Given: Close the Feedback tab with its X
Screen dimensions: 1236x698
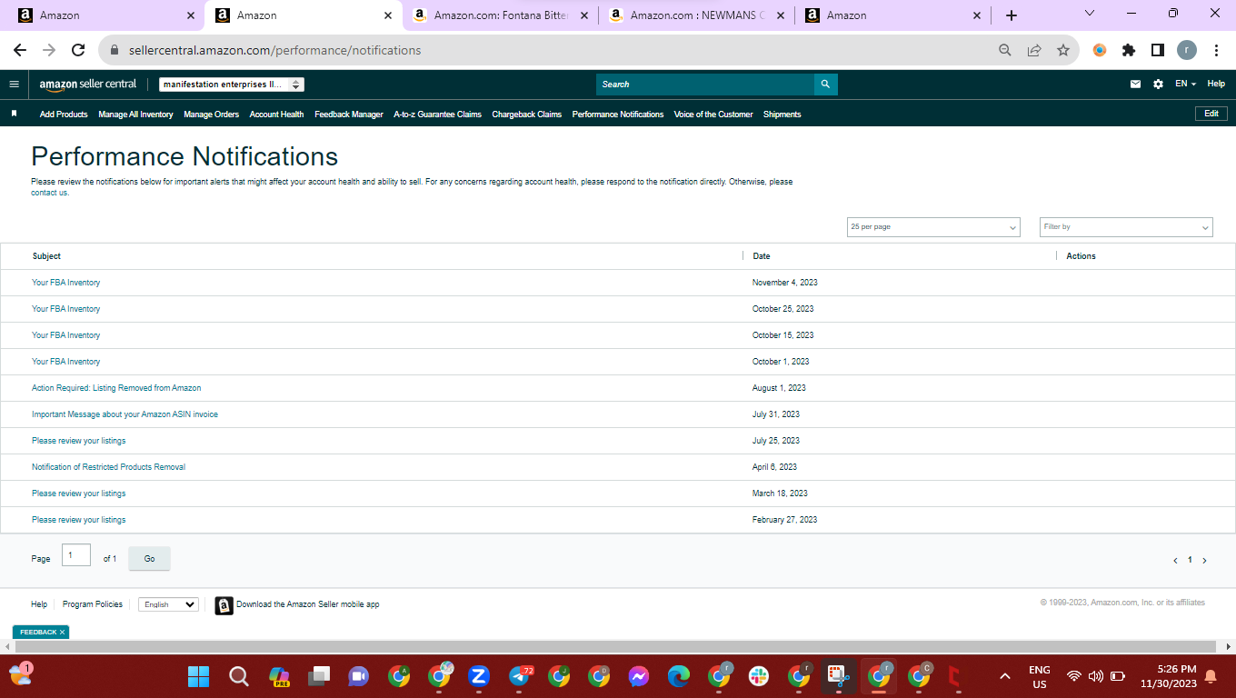Looking at the screenshot, I should click(x=62, y=633).
